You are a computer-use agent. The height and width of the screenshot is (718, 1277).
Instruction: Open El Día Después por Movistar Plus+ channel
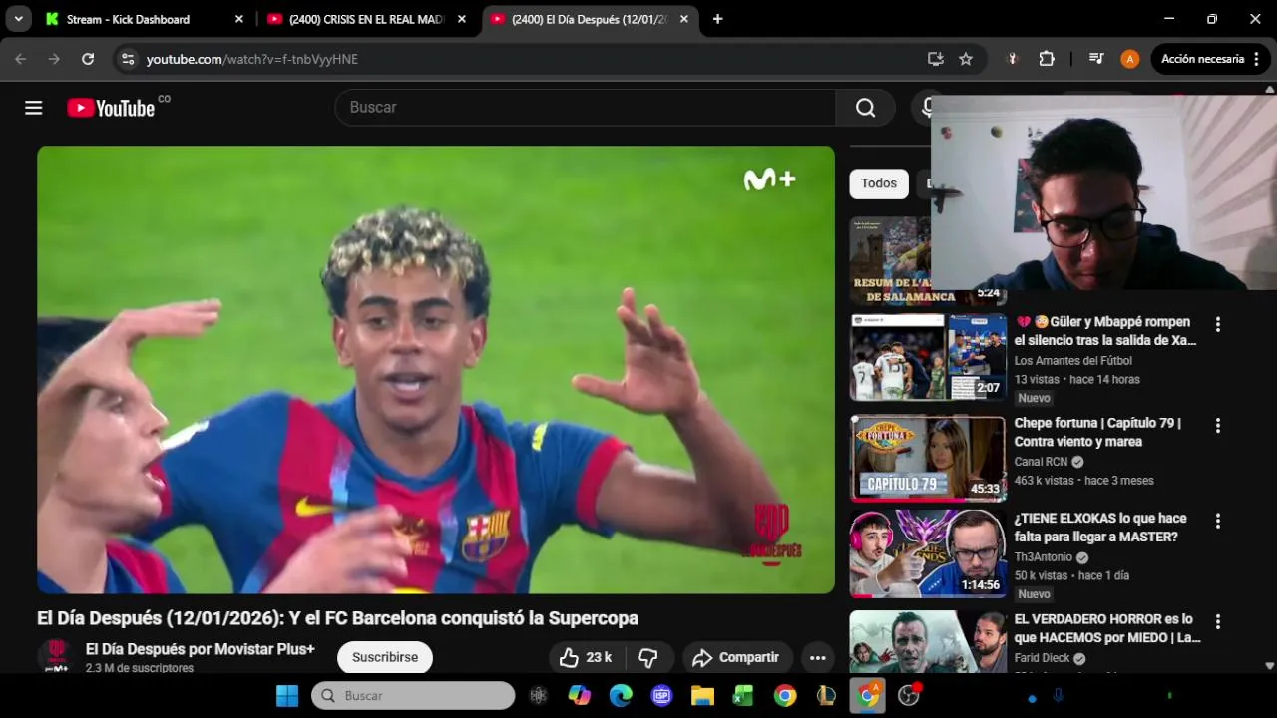201,649
